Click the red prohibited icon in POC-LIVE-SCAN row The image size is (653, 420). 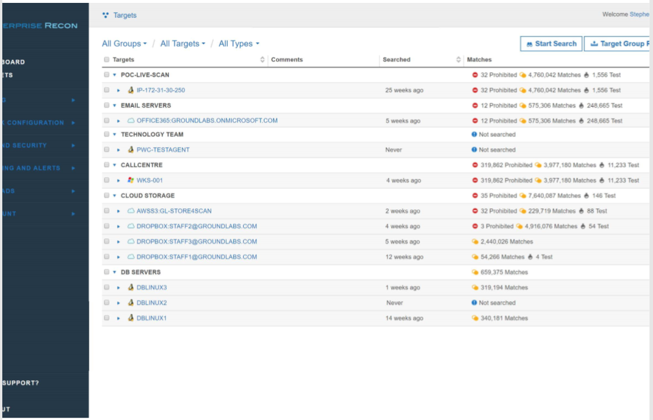[x=475, y=75]
